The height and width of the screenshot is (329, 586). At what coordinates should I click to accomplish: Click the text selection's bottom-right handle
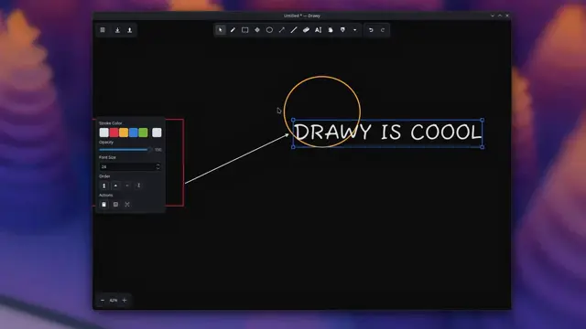tap(483, 147)
